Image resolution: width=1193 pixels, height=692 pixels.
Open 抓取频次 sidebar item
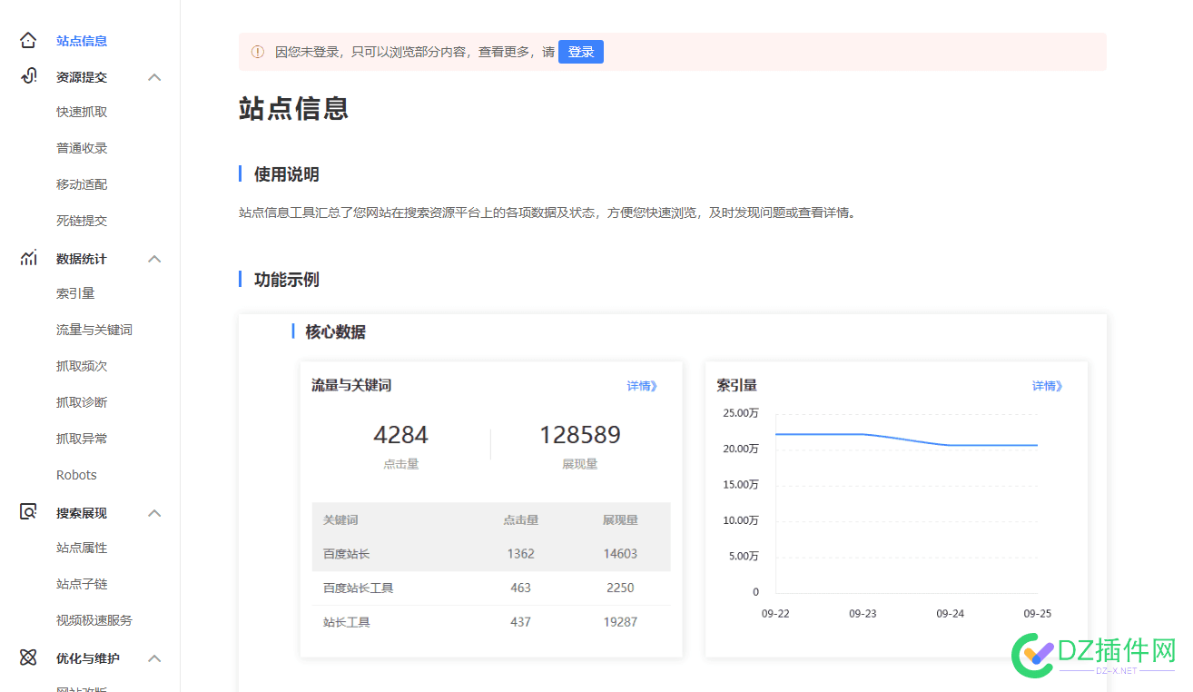(x=82, y=366)
